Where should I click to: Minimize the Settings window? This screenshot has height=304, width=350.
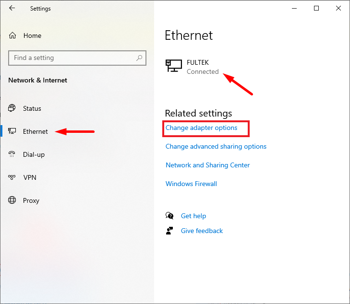click(x=294, y=8)
